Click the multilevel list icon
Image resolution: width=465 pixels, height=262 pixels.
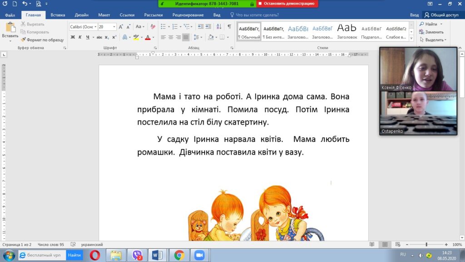tap(187, 27)
